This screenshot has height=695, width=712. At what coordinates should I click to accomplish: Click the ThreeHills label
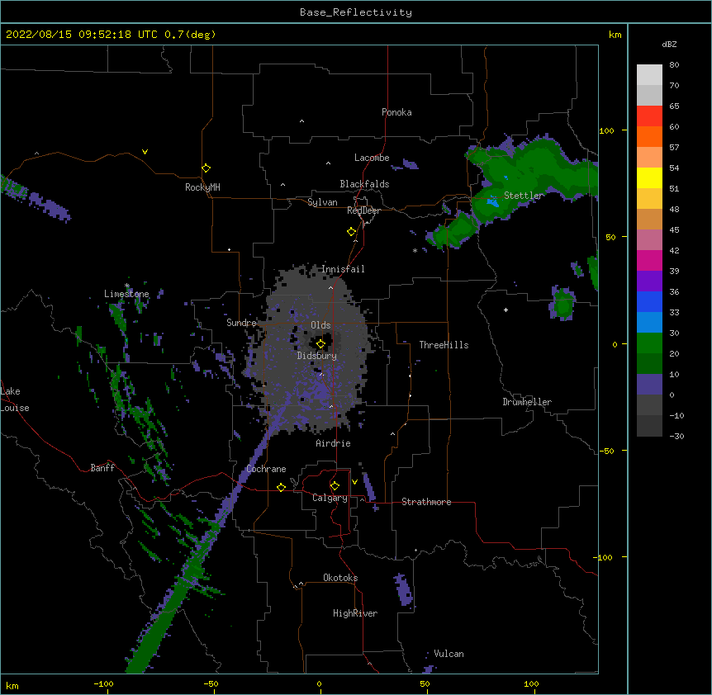(x=444, y=345)
